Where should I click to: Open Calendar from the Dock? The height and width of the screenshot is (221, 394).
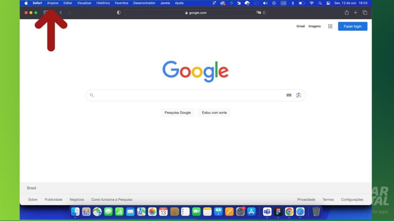[x=163, y=212]
